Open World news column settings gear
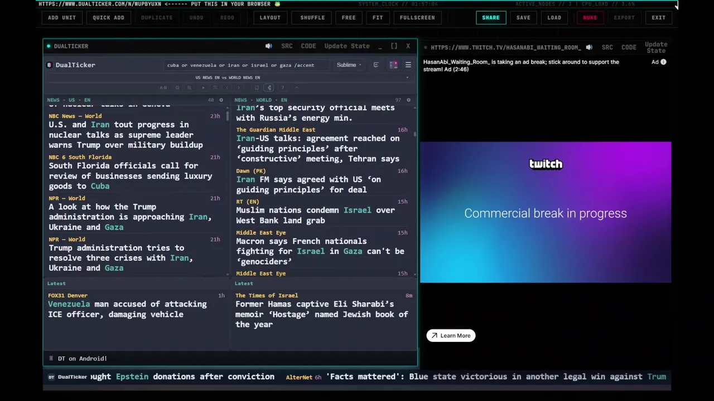Image resolution: width=714 pixels, height=401 pixels. pos(408,100)
